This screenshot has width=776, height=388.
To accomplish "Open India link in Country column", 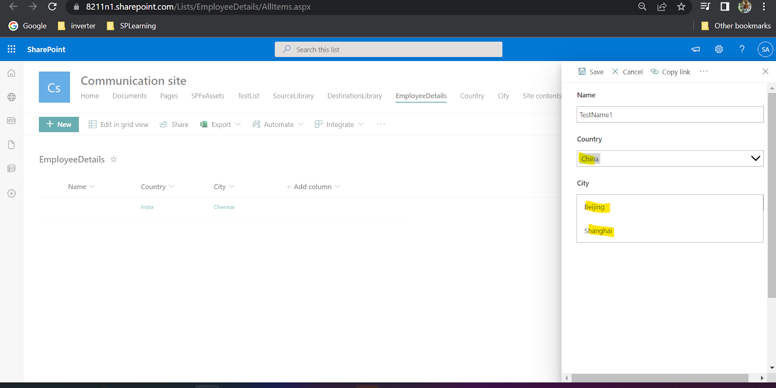I will tap(147, 207).
